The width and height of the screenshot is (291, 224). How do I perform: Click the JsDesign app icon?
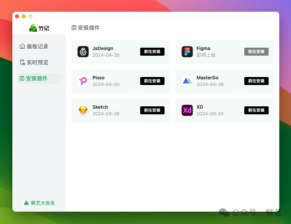click(83, 52)
